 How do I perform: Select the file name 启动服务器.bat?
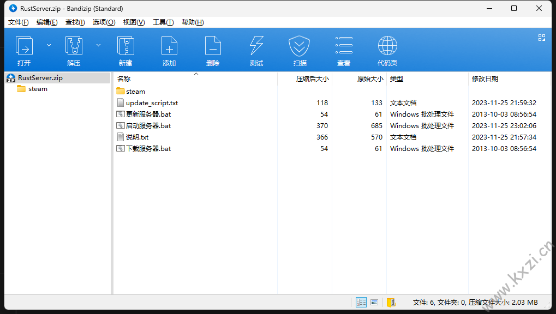pos(148,125)
